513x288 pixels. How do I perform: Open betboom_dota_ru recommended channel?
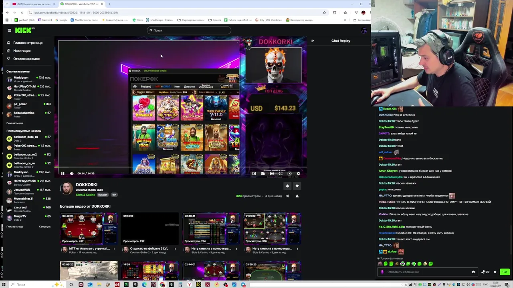[28, 138]
